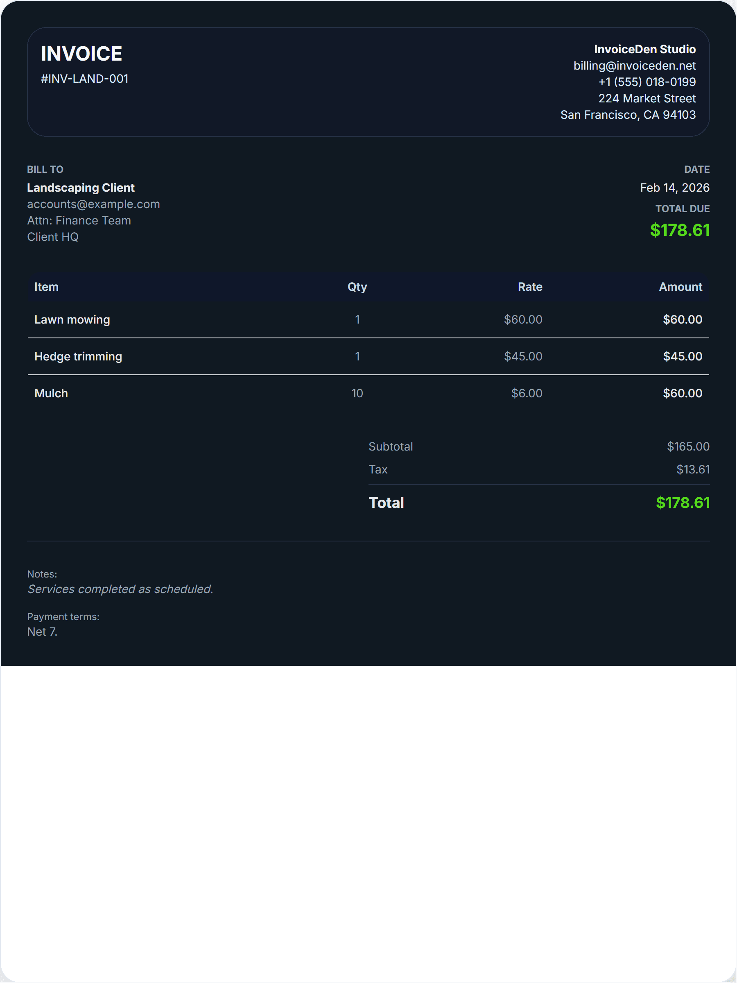737x983 pixels.
Task: Click the invoice date Feb 14, 2026
Action: click(674, 188)
